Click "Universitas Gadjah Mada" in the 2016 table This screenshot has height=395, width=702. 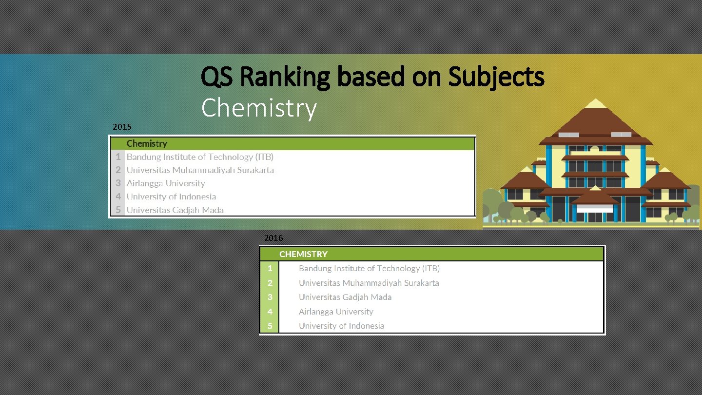click(345, 297)
